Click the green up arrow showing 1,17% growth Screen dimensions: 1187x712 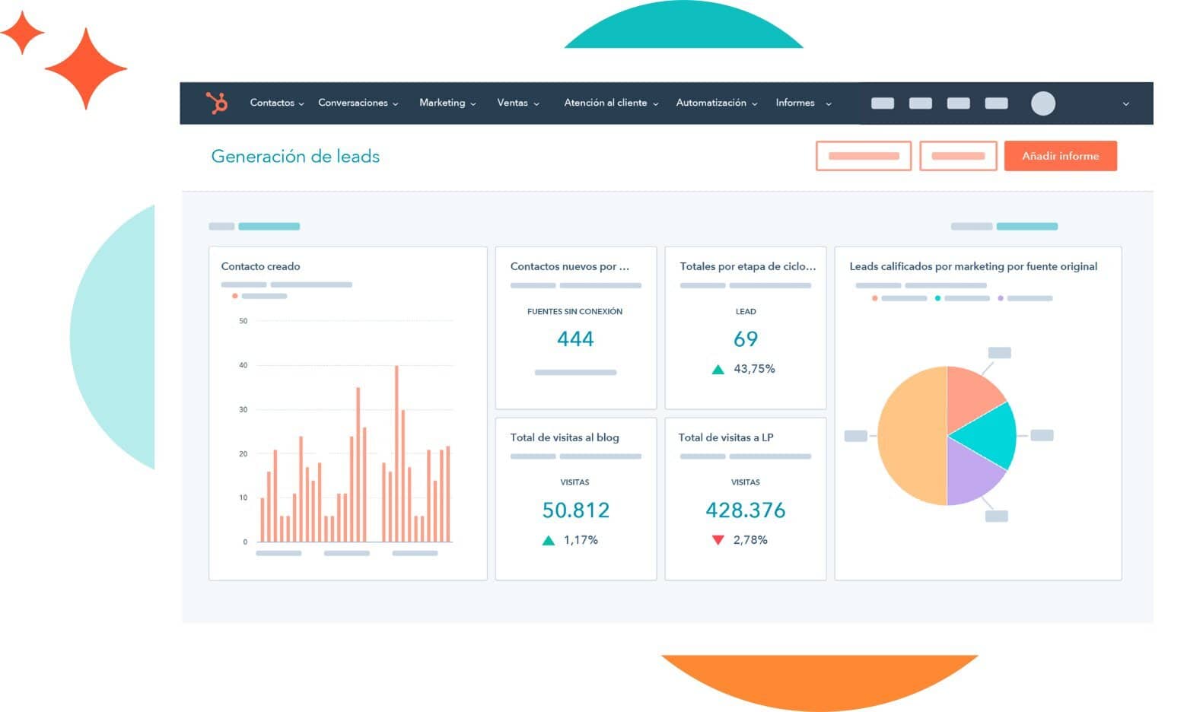point(549,539)
